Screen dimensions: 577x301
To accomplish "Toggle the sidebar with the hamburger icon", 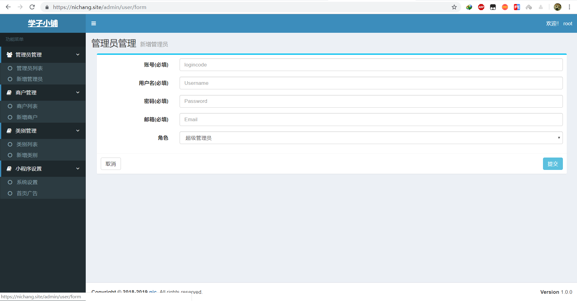I will coord(94,23).
